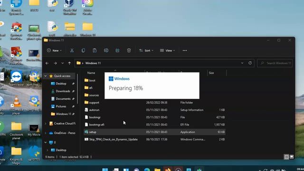Go forward with the right arrow

(55, 63)
